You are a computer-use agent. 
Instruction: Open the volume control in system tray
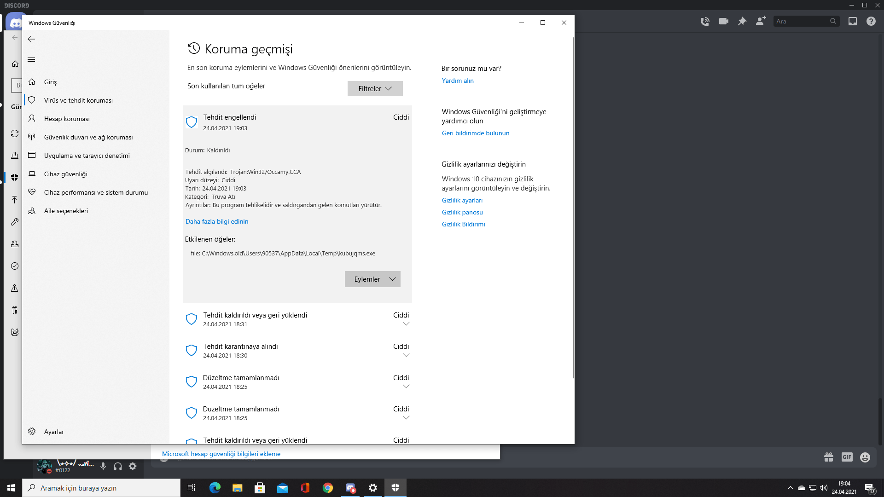tap(824, 488)
